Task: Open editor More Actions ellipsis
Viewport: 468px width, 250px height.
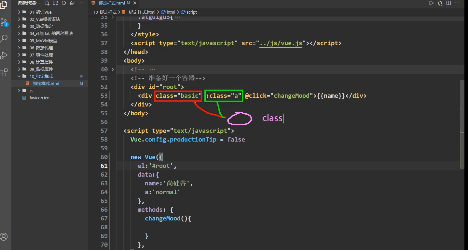Action: [457, 3]
